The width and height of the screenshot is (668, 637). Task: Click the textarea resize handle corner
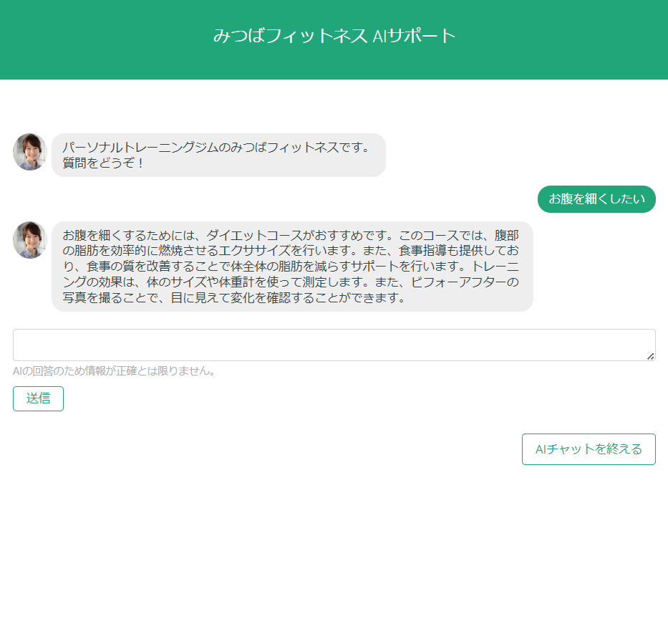coord(651,356)
